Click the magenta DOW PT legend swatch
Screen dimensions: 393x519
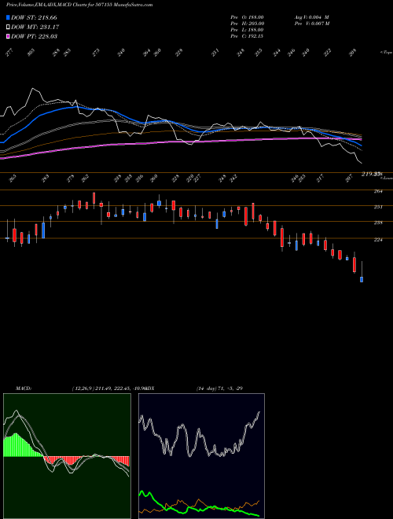click(8, 36)
